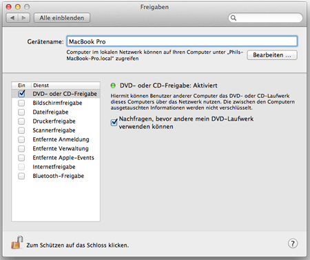Screen dimensions: 310x260
Task: Click the "Gerätename:" label
Action: coord(45,41)
